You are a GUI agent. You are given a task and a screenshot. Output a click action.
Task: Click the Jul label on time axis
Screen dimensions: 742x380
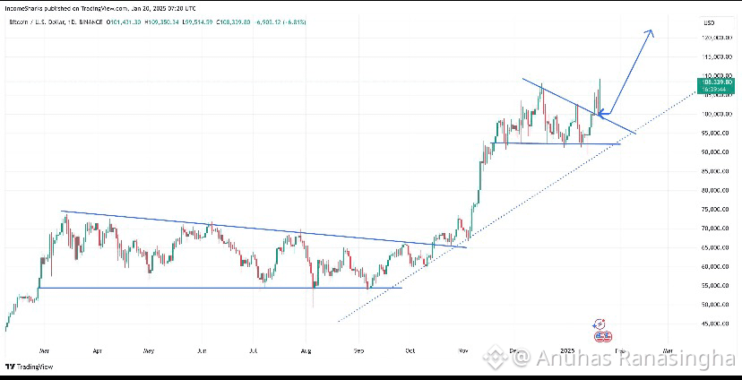coord(254,351)
